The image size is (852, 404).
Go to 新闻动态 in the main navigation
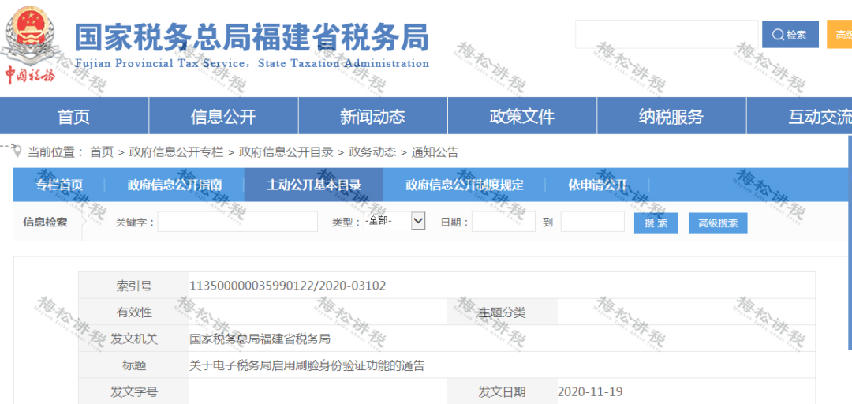372,116
